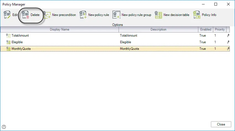The image size is (235, 131).
Task: Click the Priority value 1 for Elegible
Action: point(215,42)
